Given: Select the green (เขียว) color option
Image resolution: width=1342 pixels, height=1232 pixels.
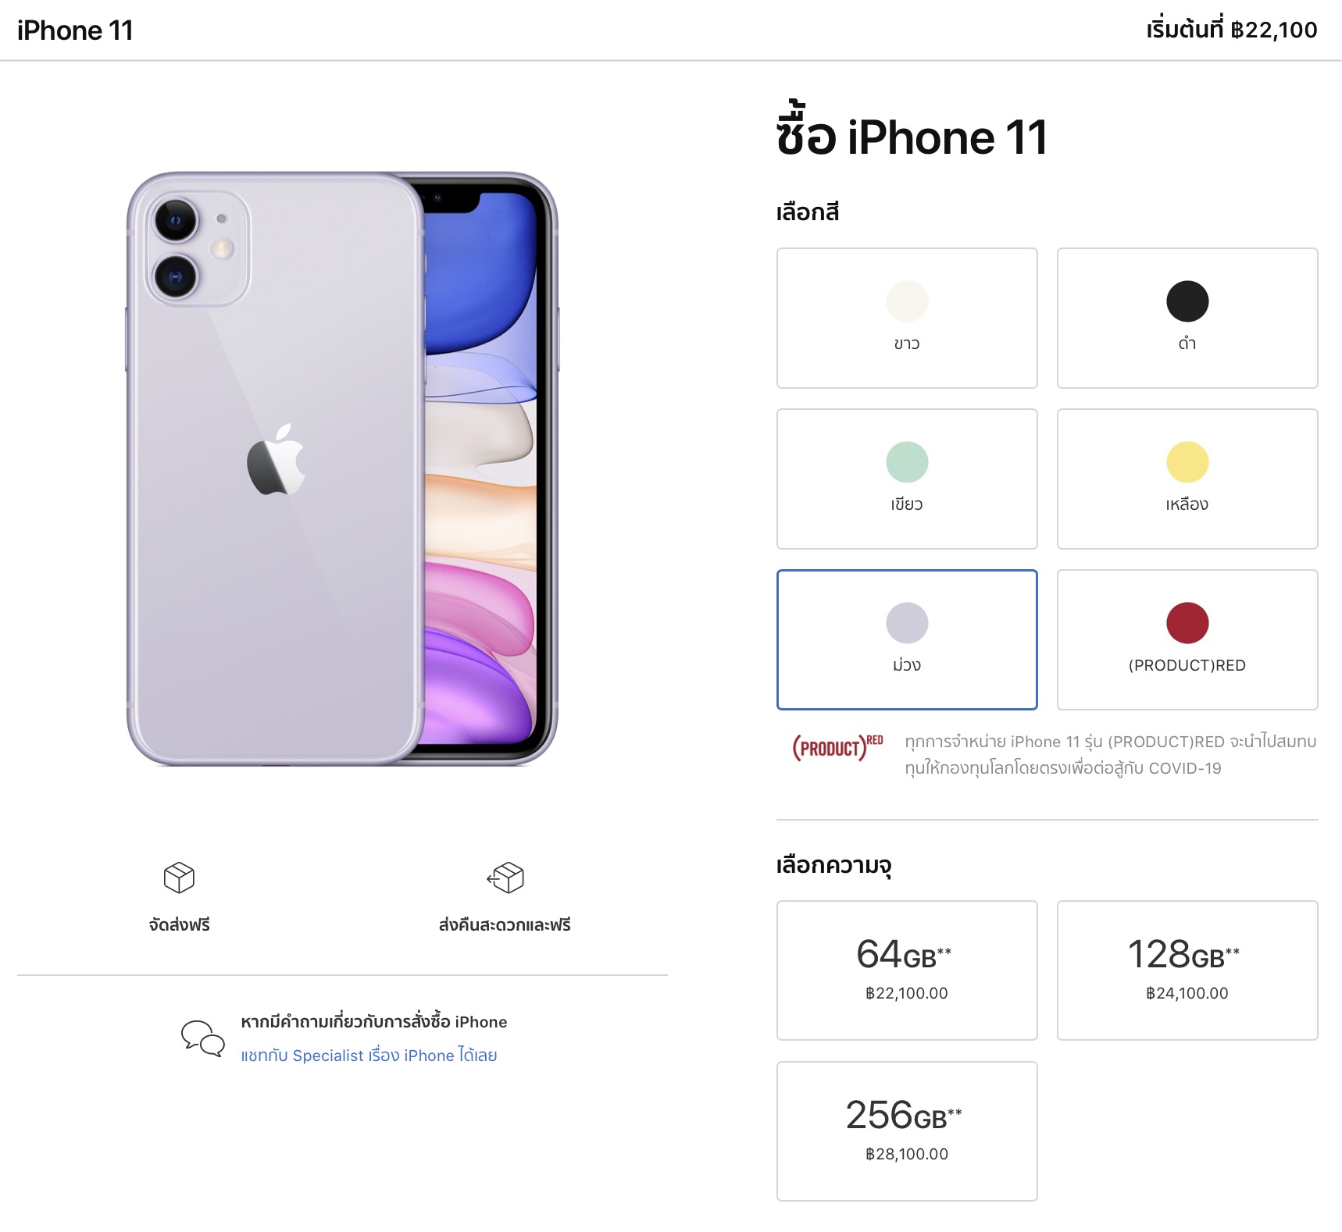Looking at the screenshot, I should click(x=907, y=479).
